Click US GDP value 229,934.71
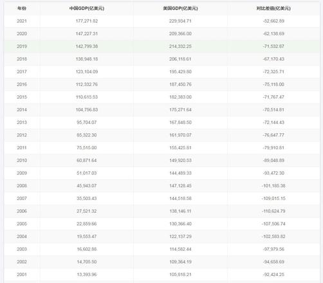Image resolution: width=323 pixels, height=283 pixels. 180,21
